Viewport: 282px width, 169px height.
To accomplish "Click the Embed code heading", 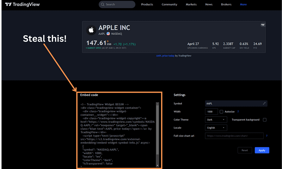I will coord(89,95).
